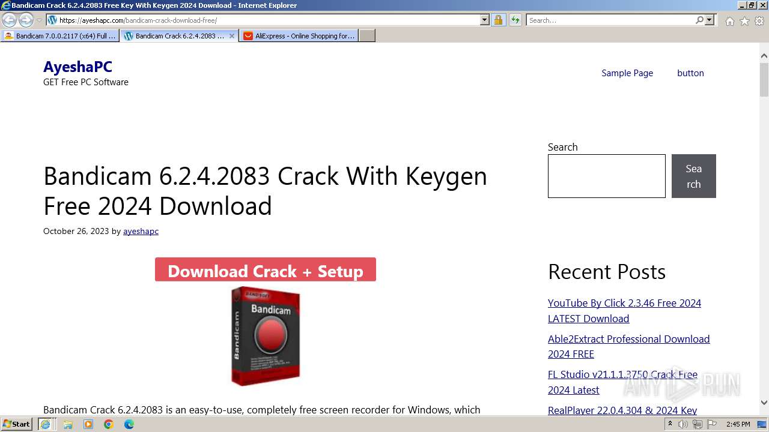Click the post date October 26, 2023
Viewport: 769px width, 432px height.
(76, 231)
